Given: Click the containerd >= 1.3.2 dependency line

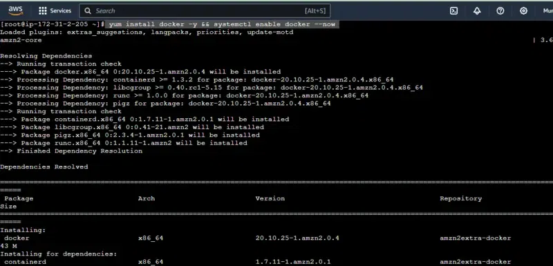Looking at the screenshot, I should pyautogui.click(x=197, y=79).
